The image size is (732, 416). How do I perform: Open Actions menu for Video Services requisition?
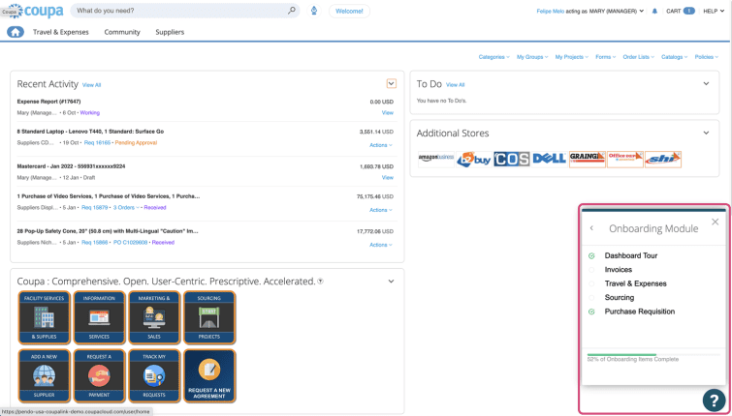tap(381, 210)
